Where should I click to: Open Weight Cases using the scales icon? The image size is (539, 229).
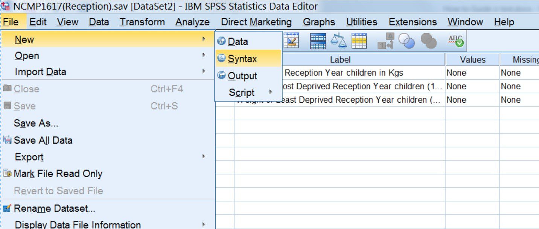(x=338, y=41)
